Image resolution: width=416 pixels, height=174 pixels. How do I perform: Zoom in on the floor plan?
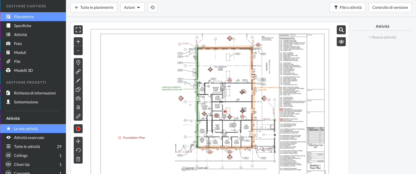[x=78, y=42]
